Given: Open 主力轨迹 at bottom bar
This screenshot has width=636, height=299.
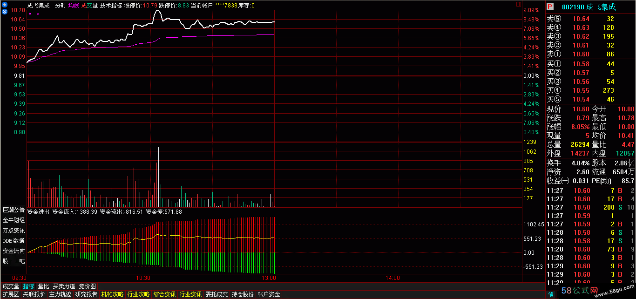Looking at the screenshot, I should click(x=60, y=294).
